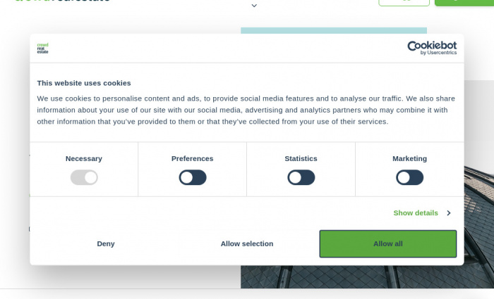Click the Marketing category label

409,158
